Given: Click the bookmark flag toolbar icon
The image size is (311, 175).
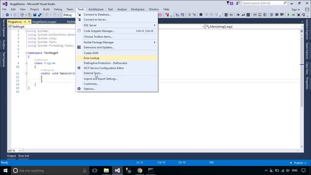Looking at the screenshot, I should 201,15.
